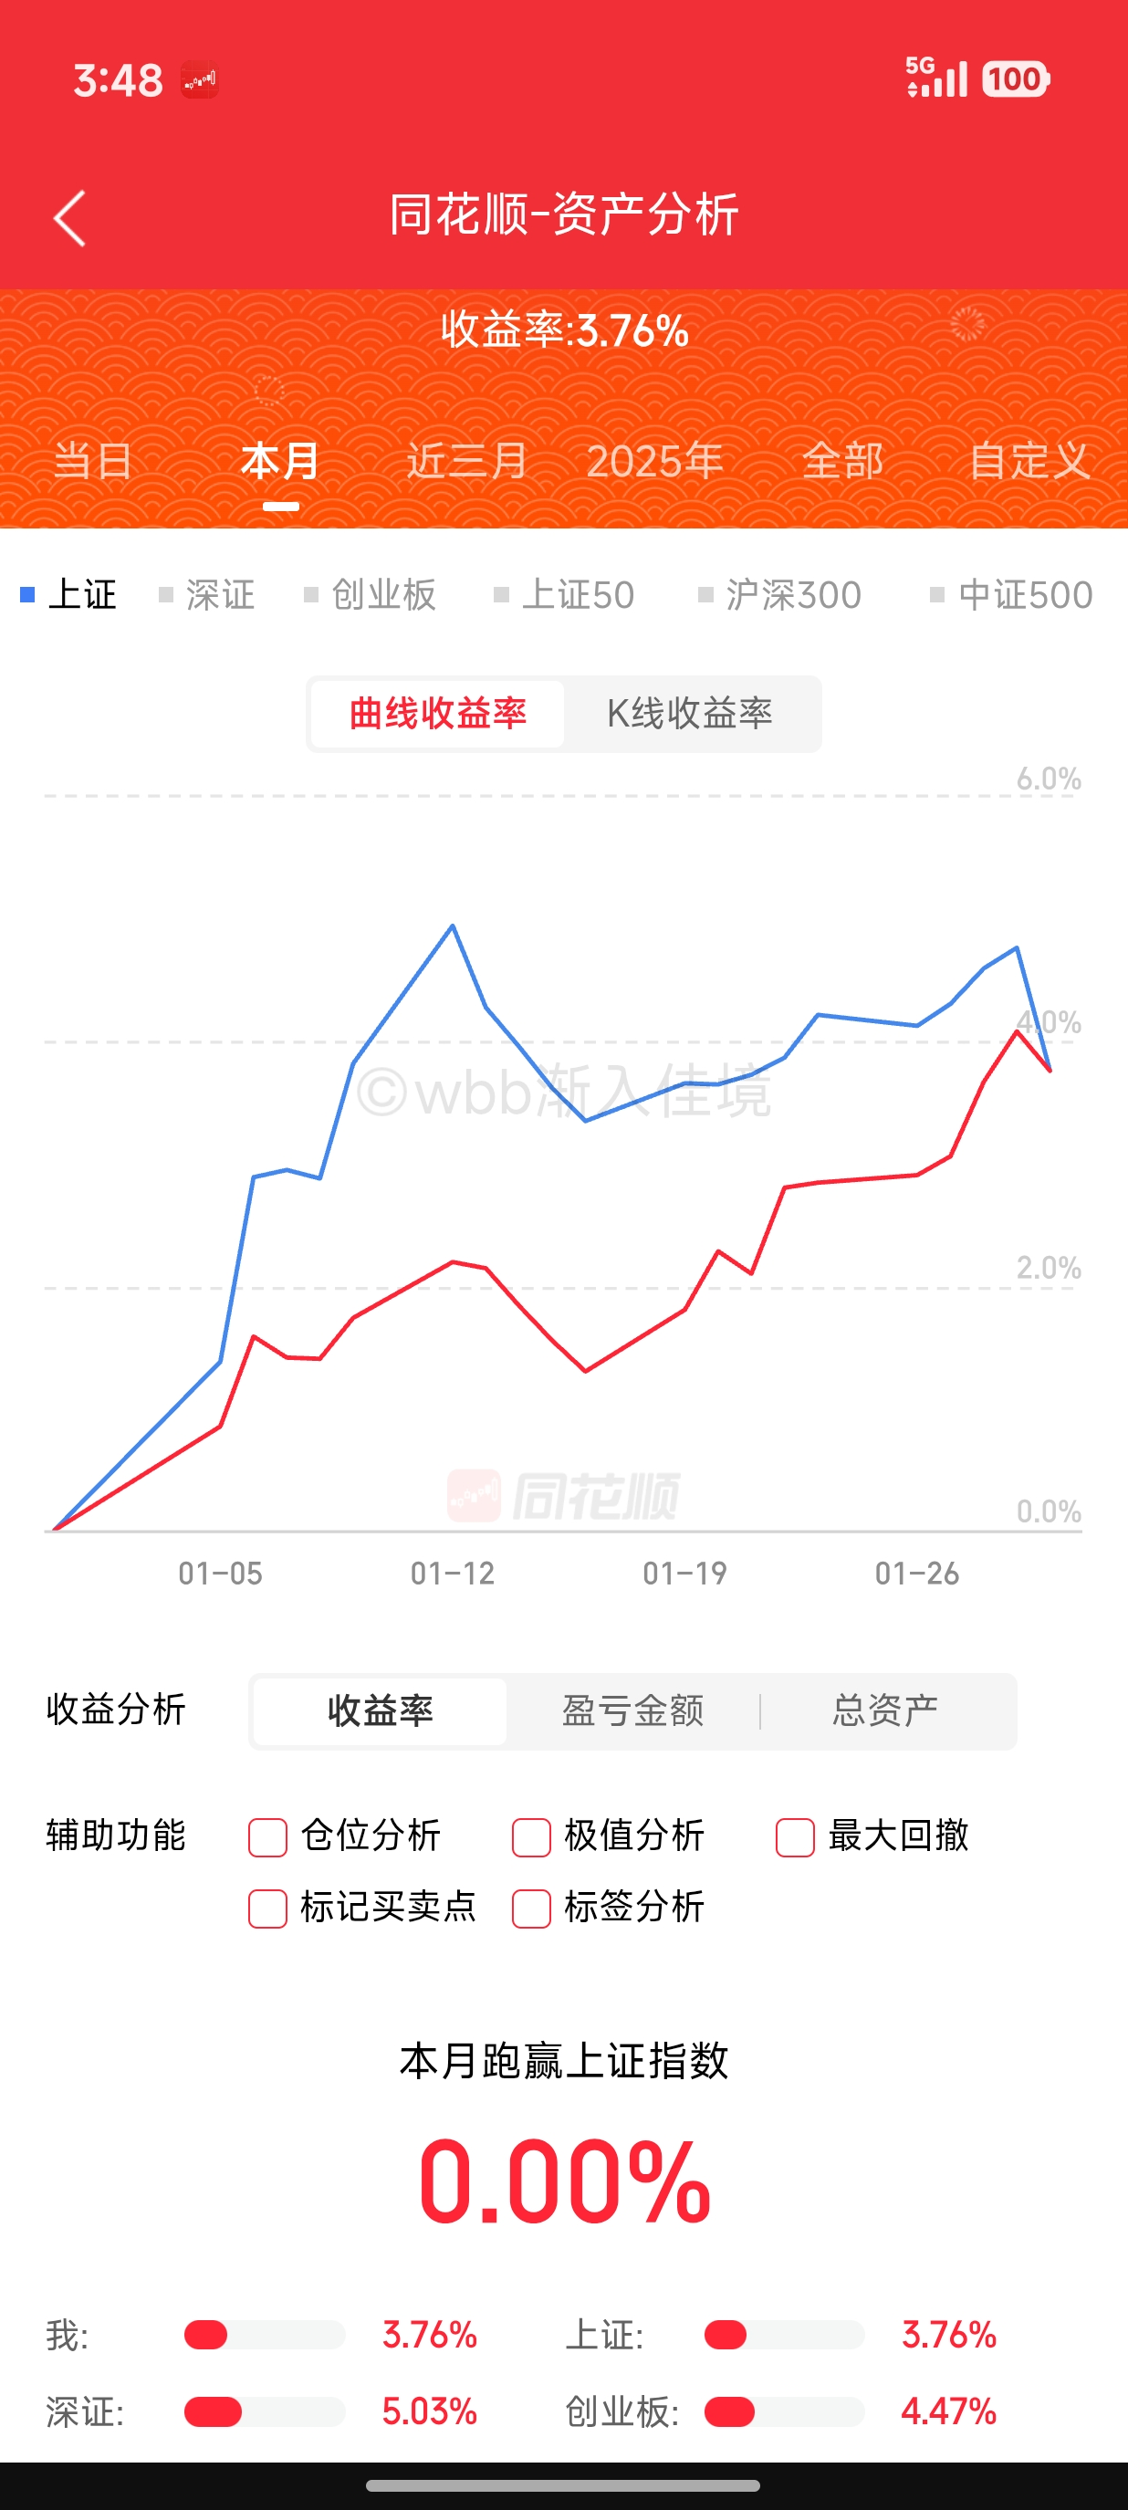Select 总资产 analysis option
The height and width of the screenshot is (2510, 1128).
click(x=884, y=1710)
